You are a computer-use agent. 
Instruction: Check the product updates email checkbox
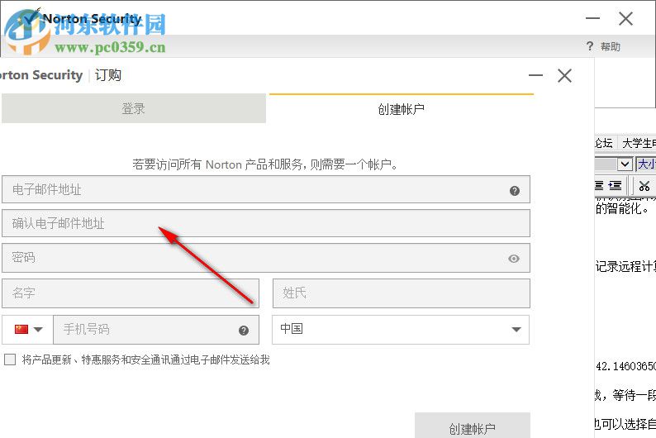coord(10,359)
